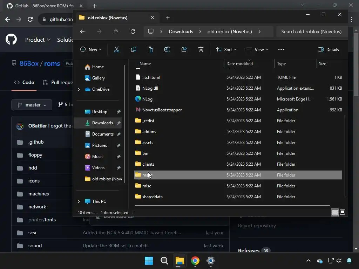359x269 pixels.
Task: Show hidden system tray icons chevron
Action: point(309,261)
